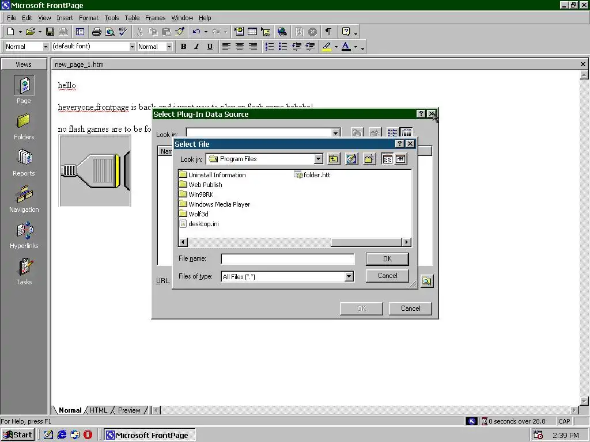
Task: Apply Align Left to paragraph
Action: pos(226,47)
